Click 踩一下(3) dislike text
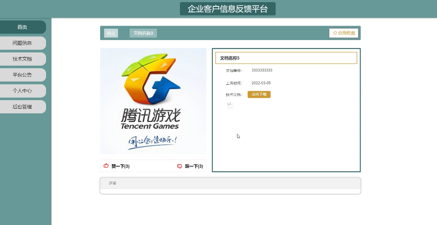 pos(194,166)
